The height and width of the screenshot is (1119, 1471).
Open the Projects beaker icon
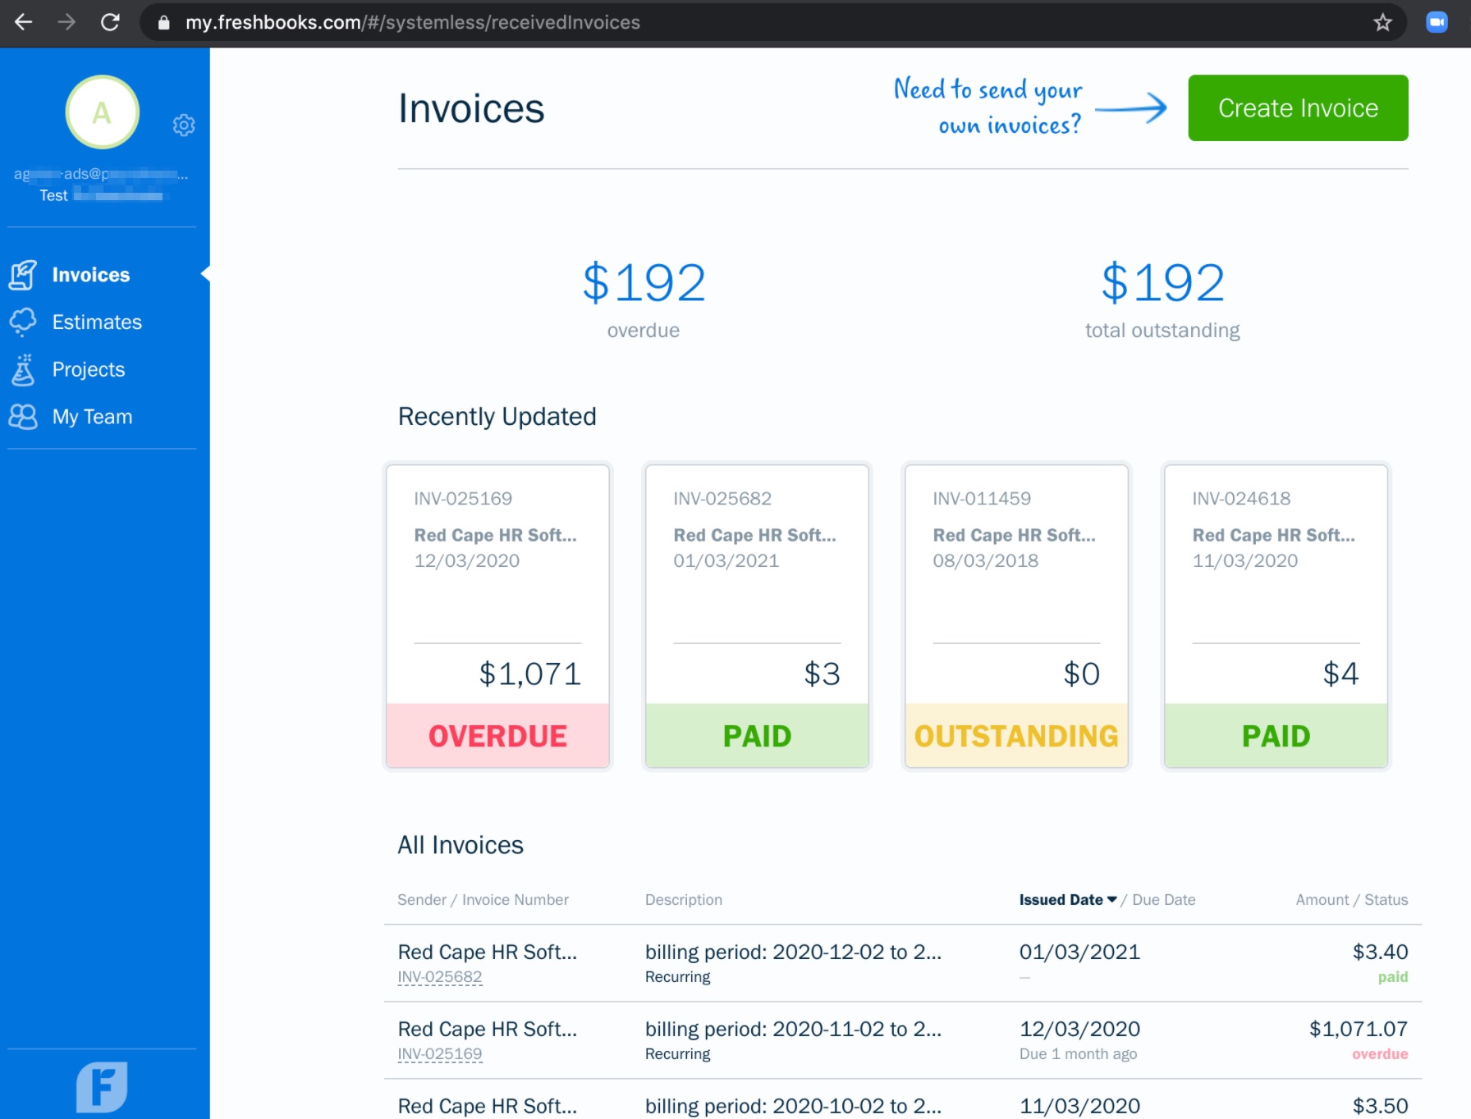[x=24, y=370]
